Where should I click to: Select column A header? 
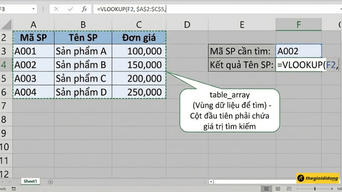(34, 25)
